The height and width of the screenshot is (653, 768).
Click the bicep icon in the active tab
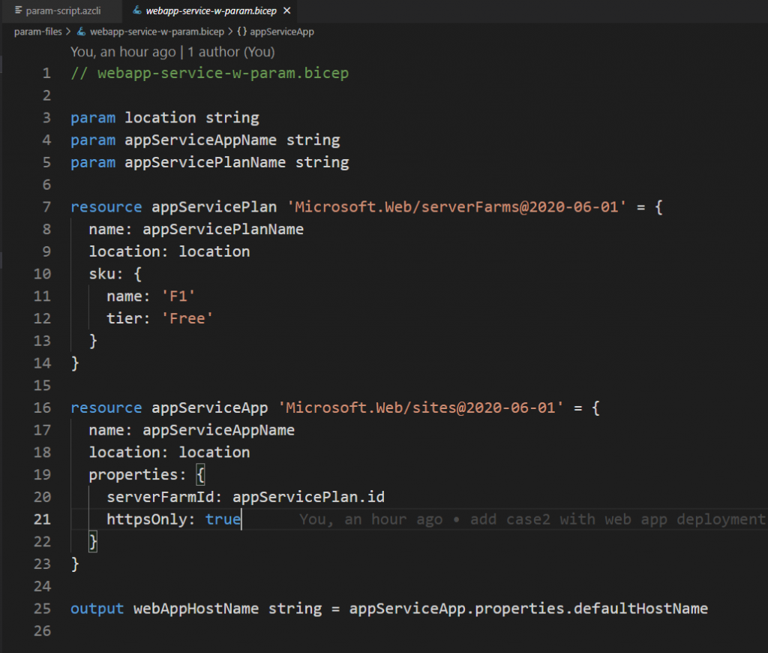click(135, 11)
